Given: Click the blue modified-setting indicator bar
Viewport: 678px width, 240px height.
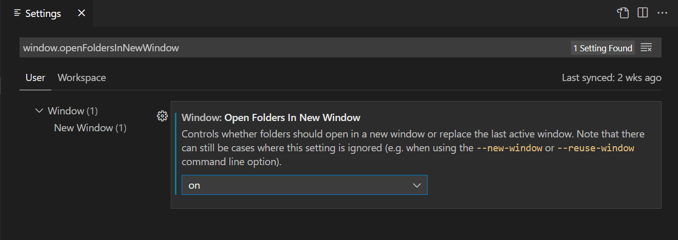Looking at the screenshot, I should tap(175, 154).
